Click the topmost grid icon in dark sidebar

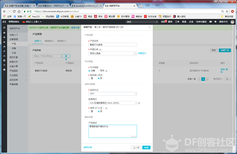pyautogui.click(x=4, y=28)
